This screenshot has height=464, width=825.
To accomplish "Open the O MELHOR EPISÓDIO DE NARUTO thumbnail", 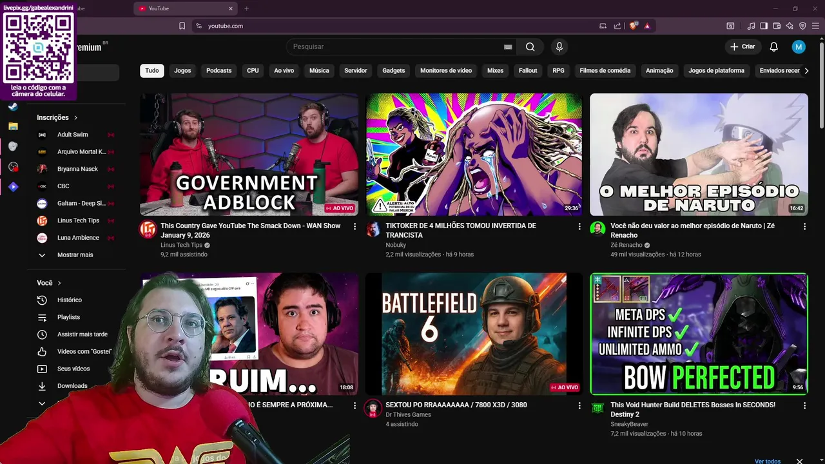I will [x=699, y=155].
